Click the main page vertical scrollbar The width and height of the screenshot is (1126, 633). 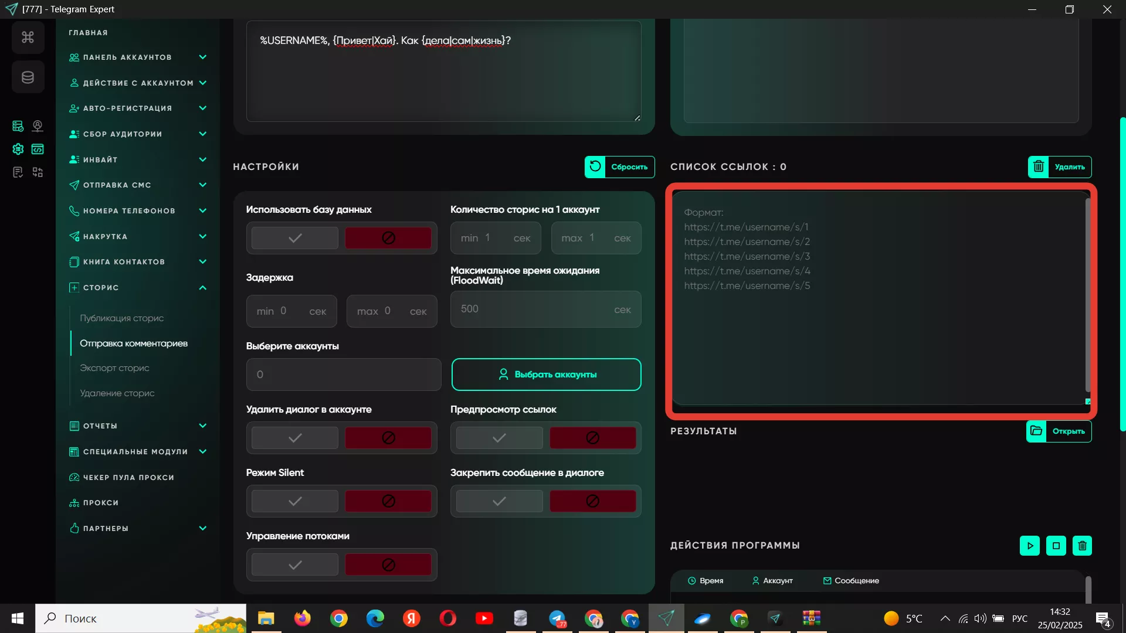(1122, 274)
